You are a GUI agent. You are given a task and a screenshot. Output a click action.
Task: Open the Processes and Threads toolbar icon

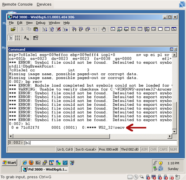(167, 29)
